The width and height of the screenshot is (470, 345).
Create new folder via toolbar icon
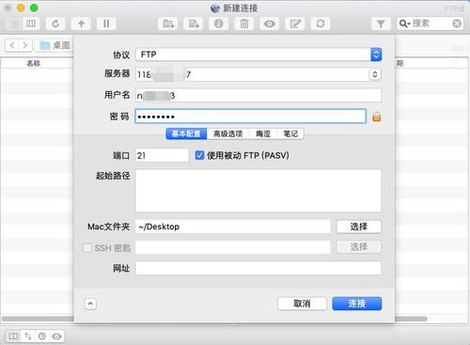(168, 24)
